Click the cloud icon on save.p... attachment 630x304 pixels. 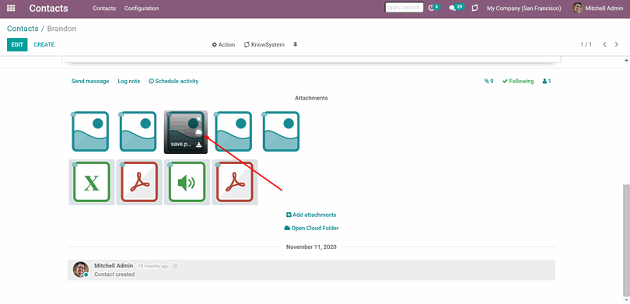(198, 132)
